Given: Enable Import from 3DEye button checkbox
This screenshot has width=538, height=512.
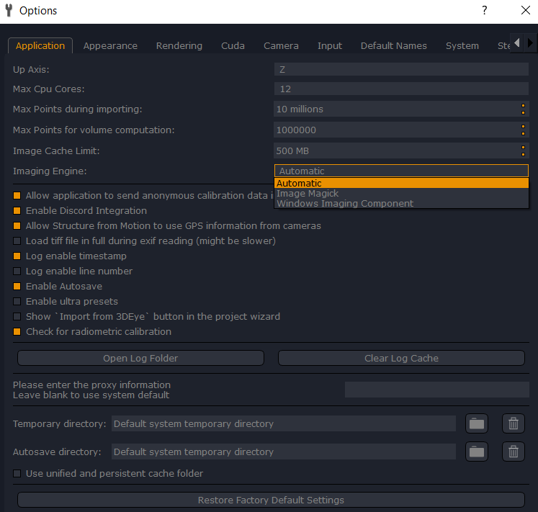Looking at the screenshot, I should click(17, 316).
